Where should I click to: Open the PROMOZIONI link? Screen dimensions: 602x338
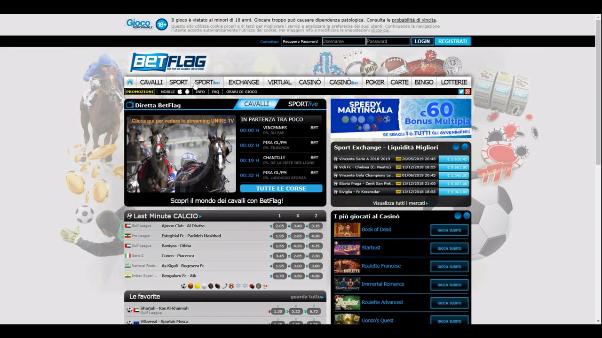pyautogui.click(x=140, y=92)
